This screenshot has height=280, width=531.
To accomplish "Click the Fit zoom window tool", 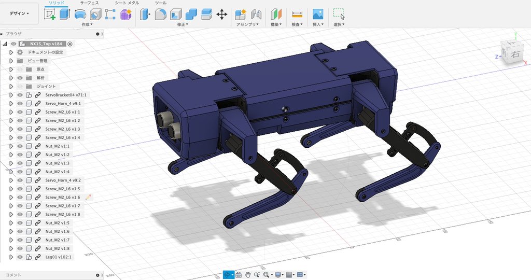I will coord(267,275).
